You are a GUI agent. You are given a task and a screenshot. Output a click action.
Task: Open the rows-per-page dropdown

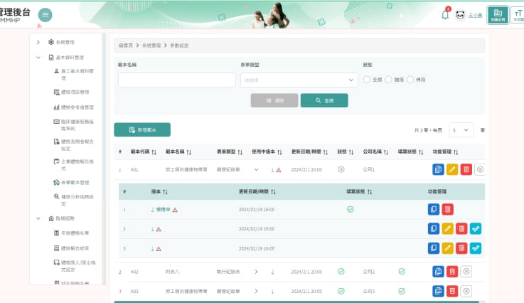click(461, 129)
